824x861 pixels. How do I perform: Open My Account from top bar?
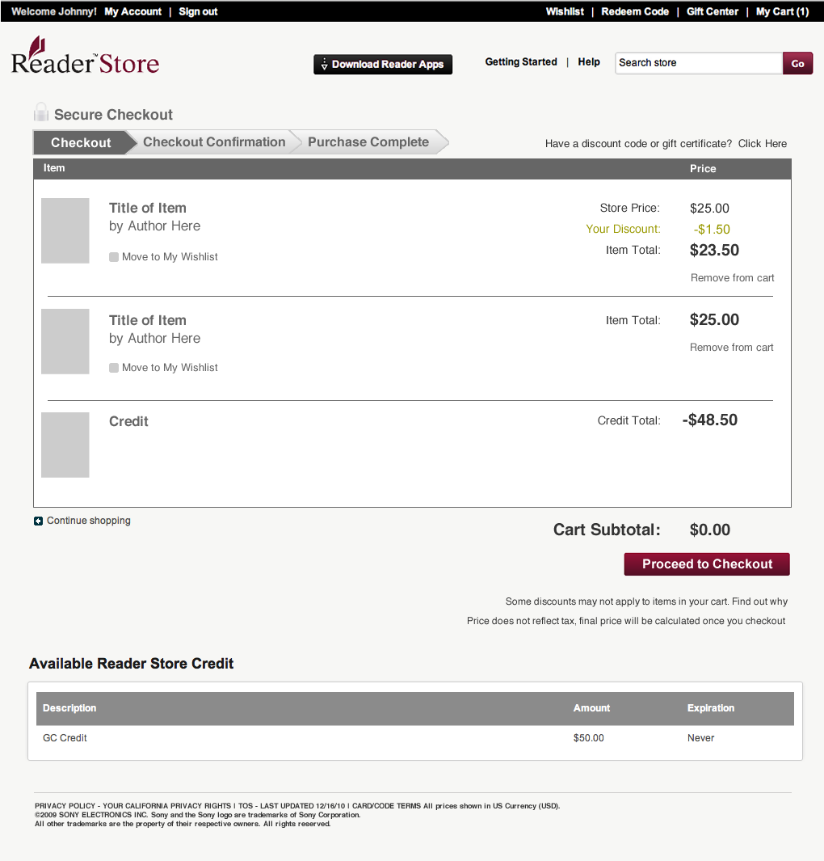tap(133, 12)
